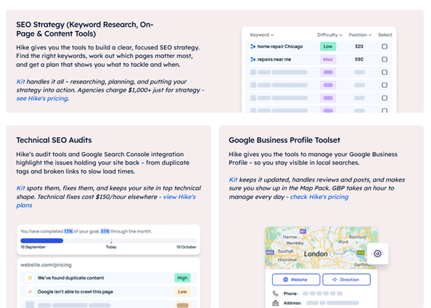
Task: Click the Website button
Action: 296,280
